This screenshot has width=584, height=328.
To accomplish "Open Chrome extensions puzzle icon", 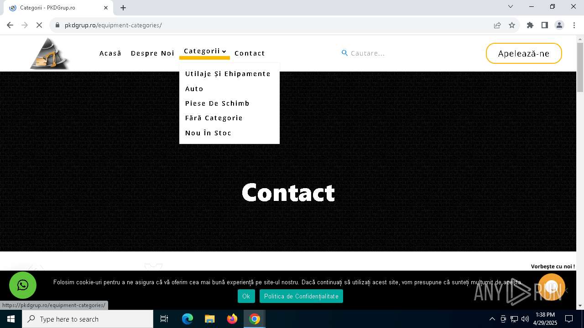I will pos(530,25).
